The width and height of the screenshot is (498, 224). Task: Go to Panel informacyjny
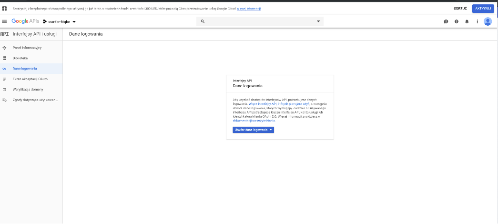coord(27,48)
